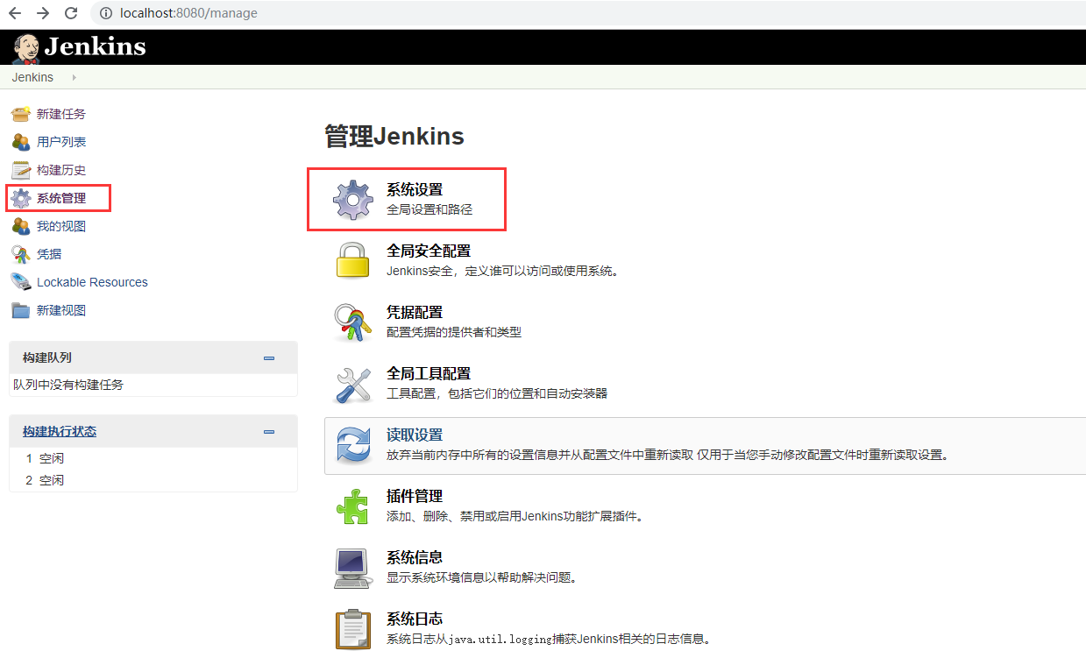
Task: Click the 全局工具配置 wrench icon
Action: pos(353,384)
